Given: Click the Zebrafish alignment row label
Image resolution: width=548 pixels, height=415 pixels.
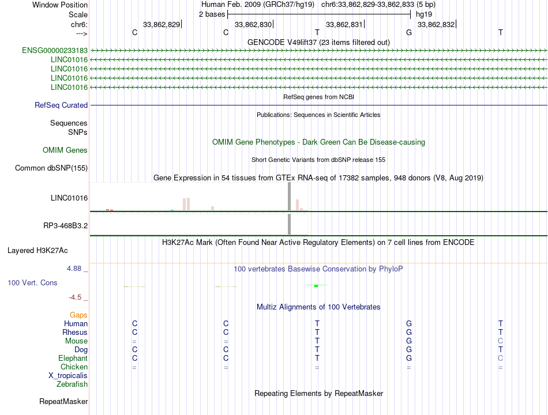Looking at the screenshot, I should tap(72, 384).
